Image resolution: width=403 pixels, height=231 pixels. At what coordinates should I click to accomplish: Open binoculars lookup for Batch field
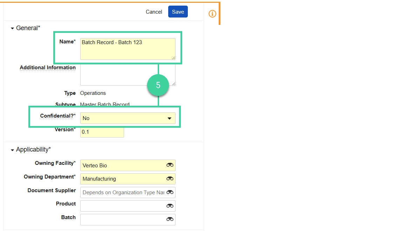pyautogui.click(x=170, y=219)
